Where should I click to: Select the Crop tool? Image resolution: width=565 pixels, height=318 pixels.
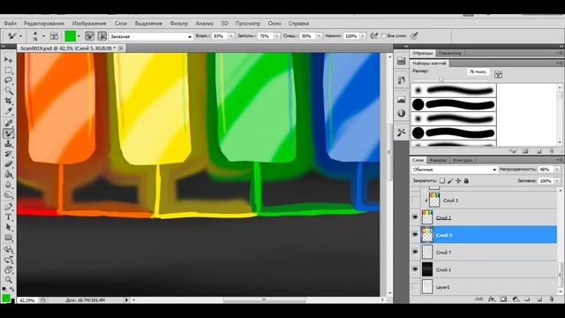click(8, 101)
